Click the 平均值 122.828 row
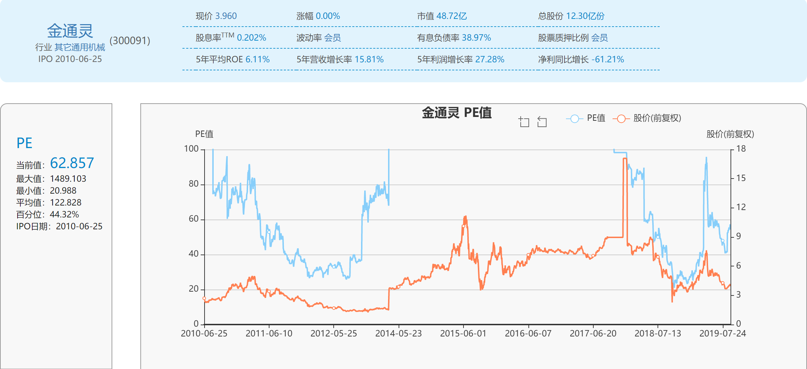 [49, 202]
